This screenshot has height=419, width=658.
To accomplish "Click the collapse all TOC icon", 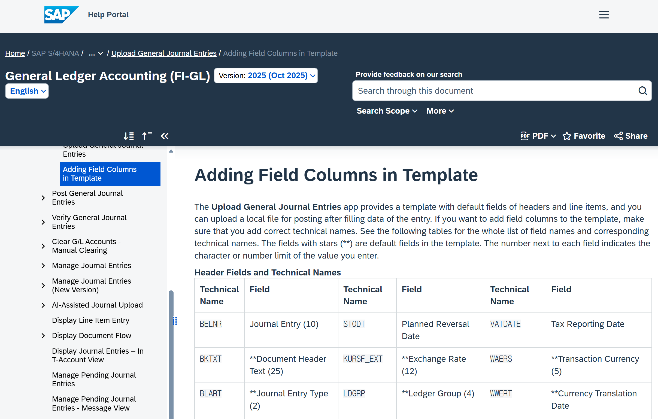I will click(x=147, y=136).
